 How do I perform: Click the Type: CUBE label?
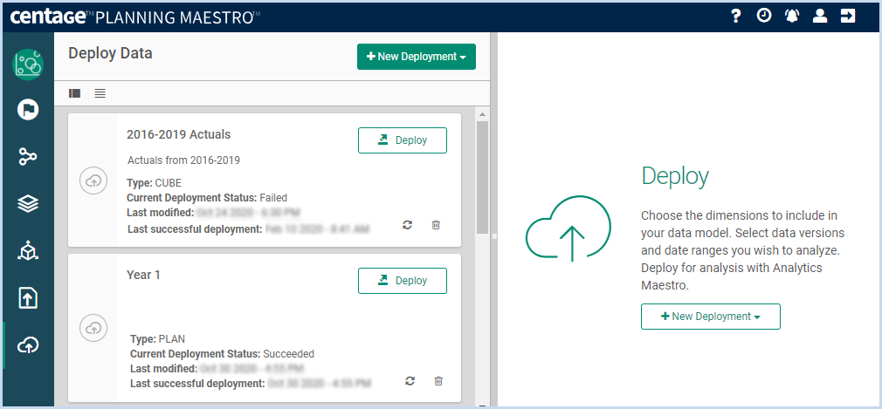point(154,183)
